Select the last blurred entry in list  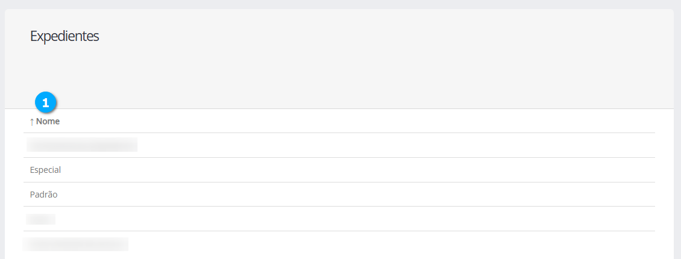[x=75, y=244]
